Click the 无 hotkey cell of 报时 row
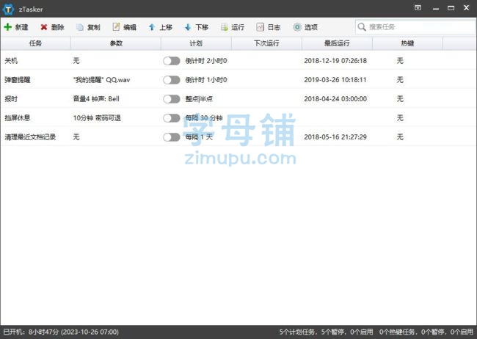This screenshot has width=477, height=339. [x=400, y=99]
